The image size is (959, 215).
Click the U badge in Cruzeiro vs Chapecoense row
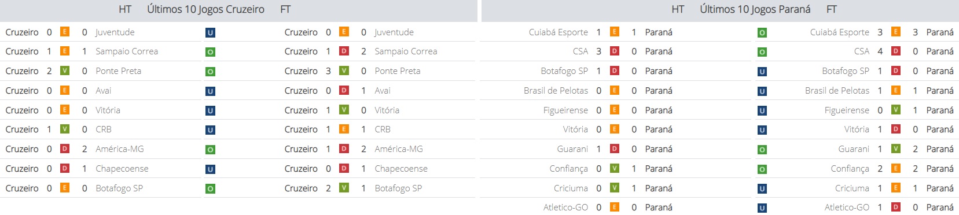pyautogui.click(x=210, y=169)
